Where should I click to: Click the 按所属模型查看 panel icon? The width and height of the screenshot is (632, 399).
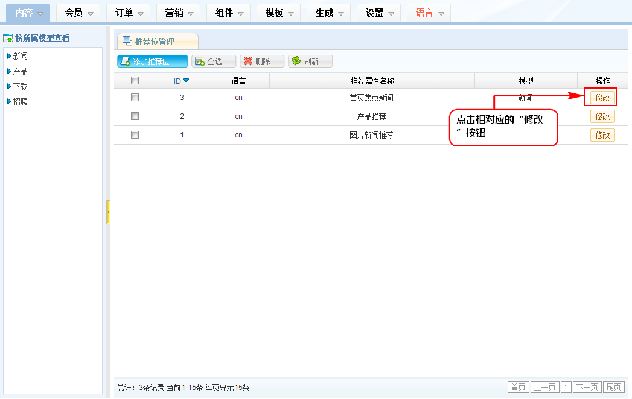(8, 39)
